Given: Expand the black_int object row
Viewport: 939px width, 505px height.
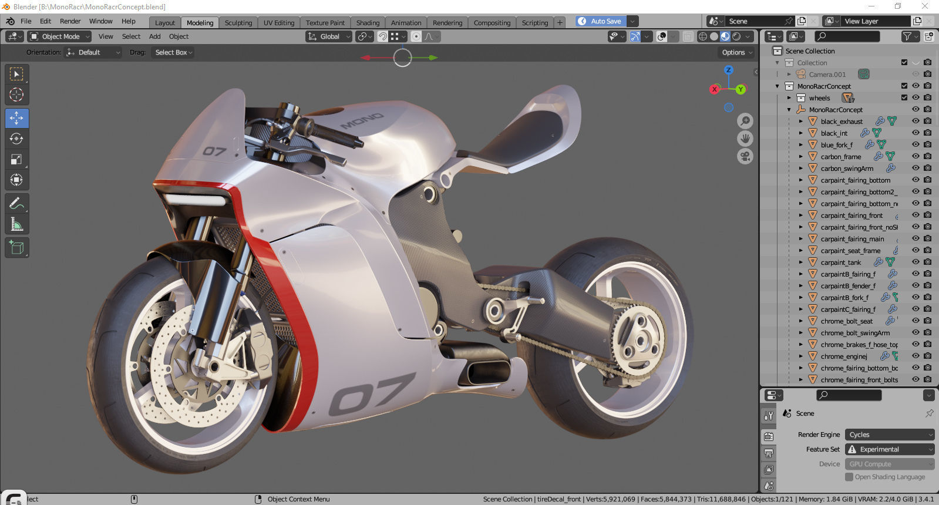Looking at the screenshot, I should (x=801, y=133).
